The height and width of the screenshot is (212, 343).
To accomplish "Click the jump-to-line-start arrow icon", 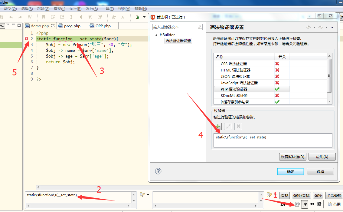I will point(72,17).
